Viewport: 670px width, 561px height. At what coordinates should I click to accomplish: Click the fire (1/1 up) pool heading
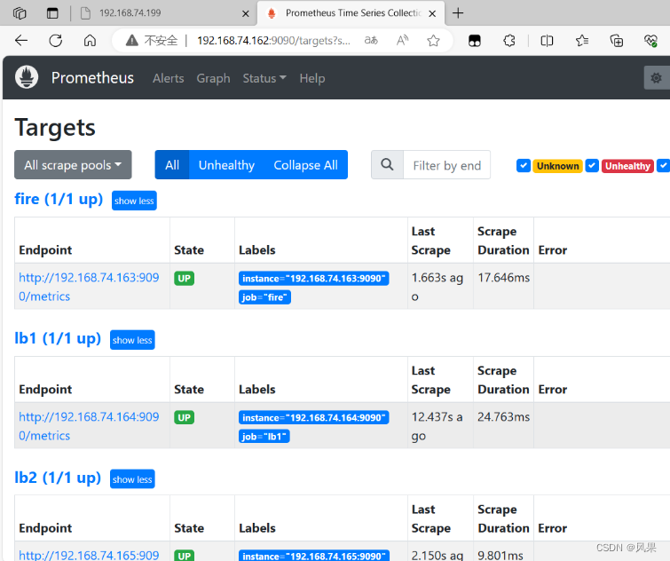tap(59, 199)
